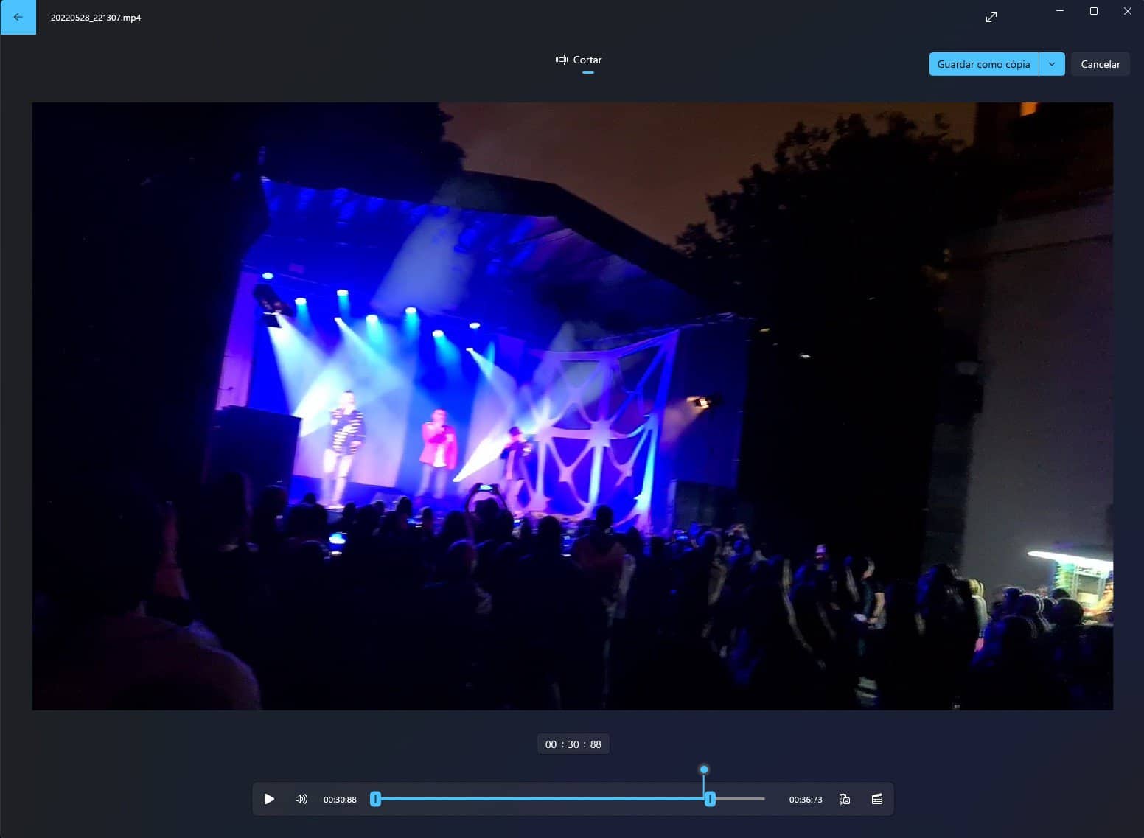Save a frame from the video
This screenshot has width=1144, height=838.
(x=845, y=799)
